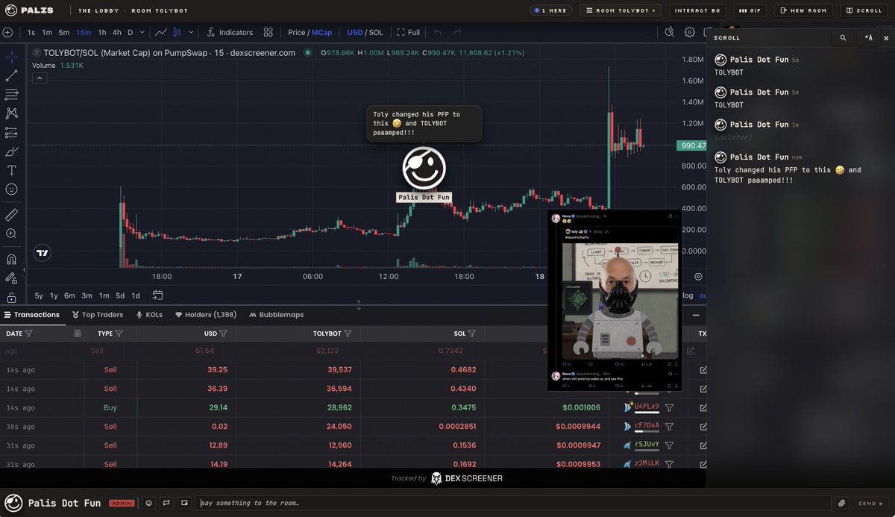Attach a file with paperclip icon
Viewport: 895px width, 517px height.
tap(841, 503)
